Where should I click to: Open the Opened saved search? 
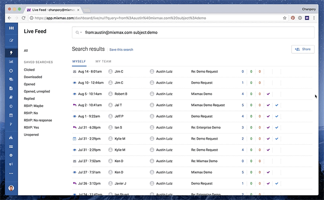[29, 84]
